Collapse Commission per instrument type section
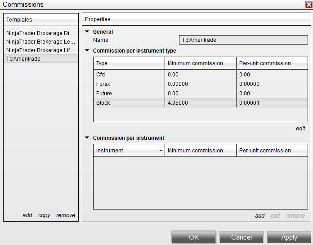The height and width of the screenshot is (245, 313). [87, 50]
